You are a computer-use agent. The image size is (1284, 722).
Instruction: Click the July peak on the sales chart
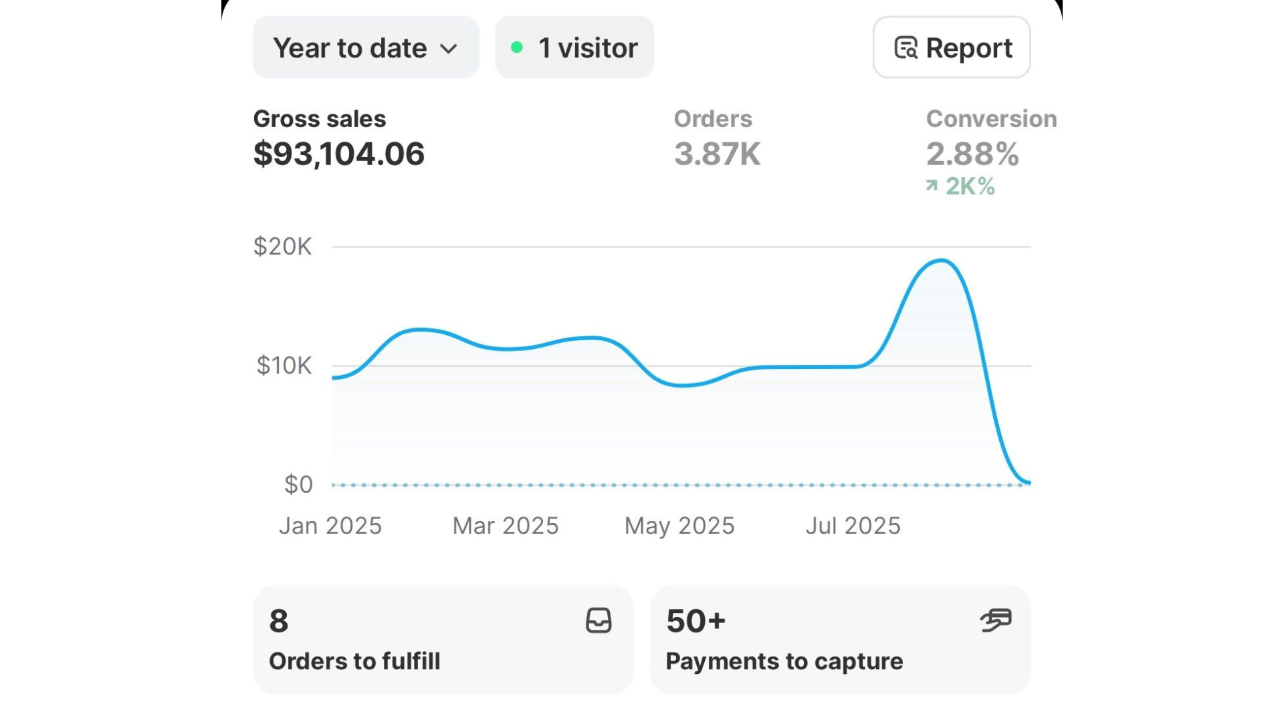point(941,261)
